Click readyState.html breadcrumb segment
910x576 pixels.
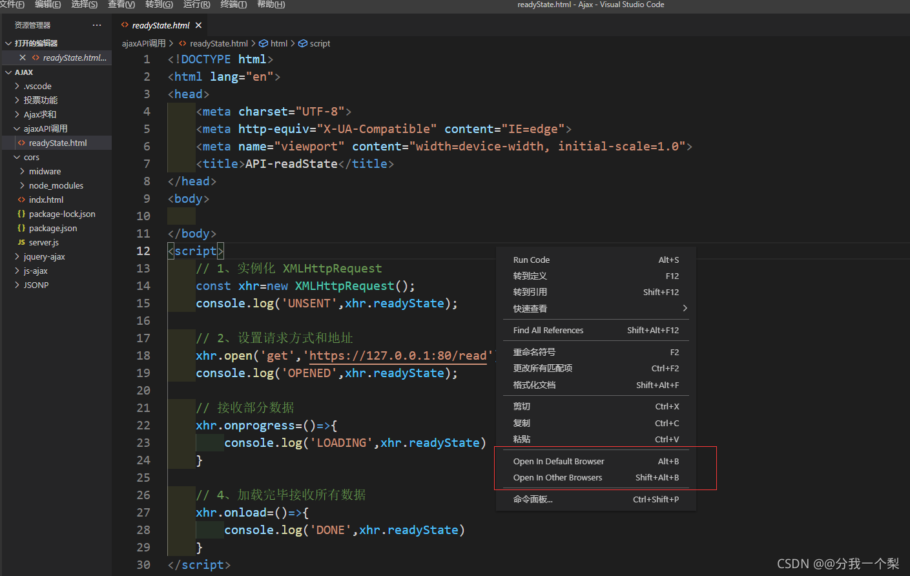click(x=219, y=43)
